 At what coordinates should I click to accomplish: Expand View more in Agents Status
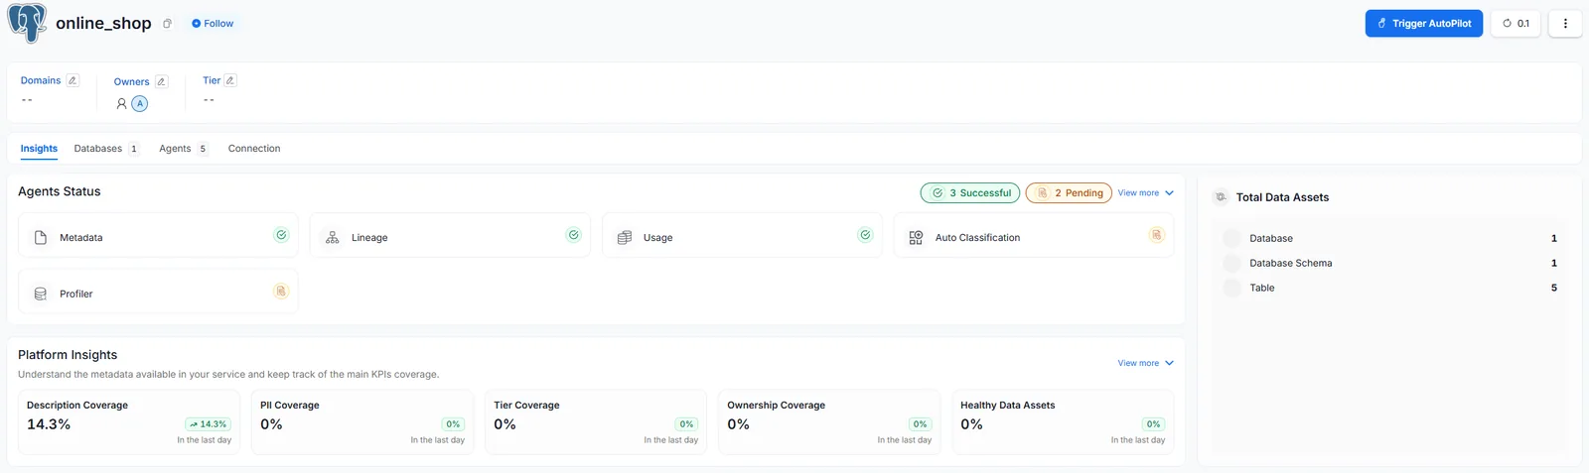click(1145, 193)
